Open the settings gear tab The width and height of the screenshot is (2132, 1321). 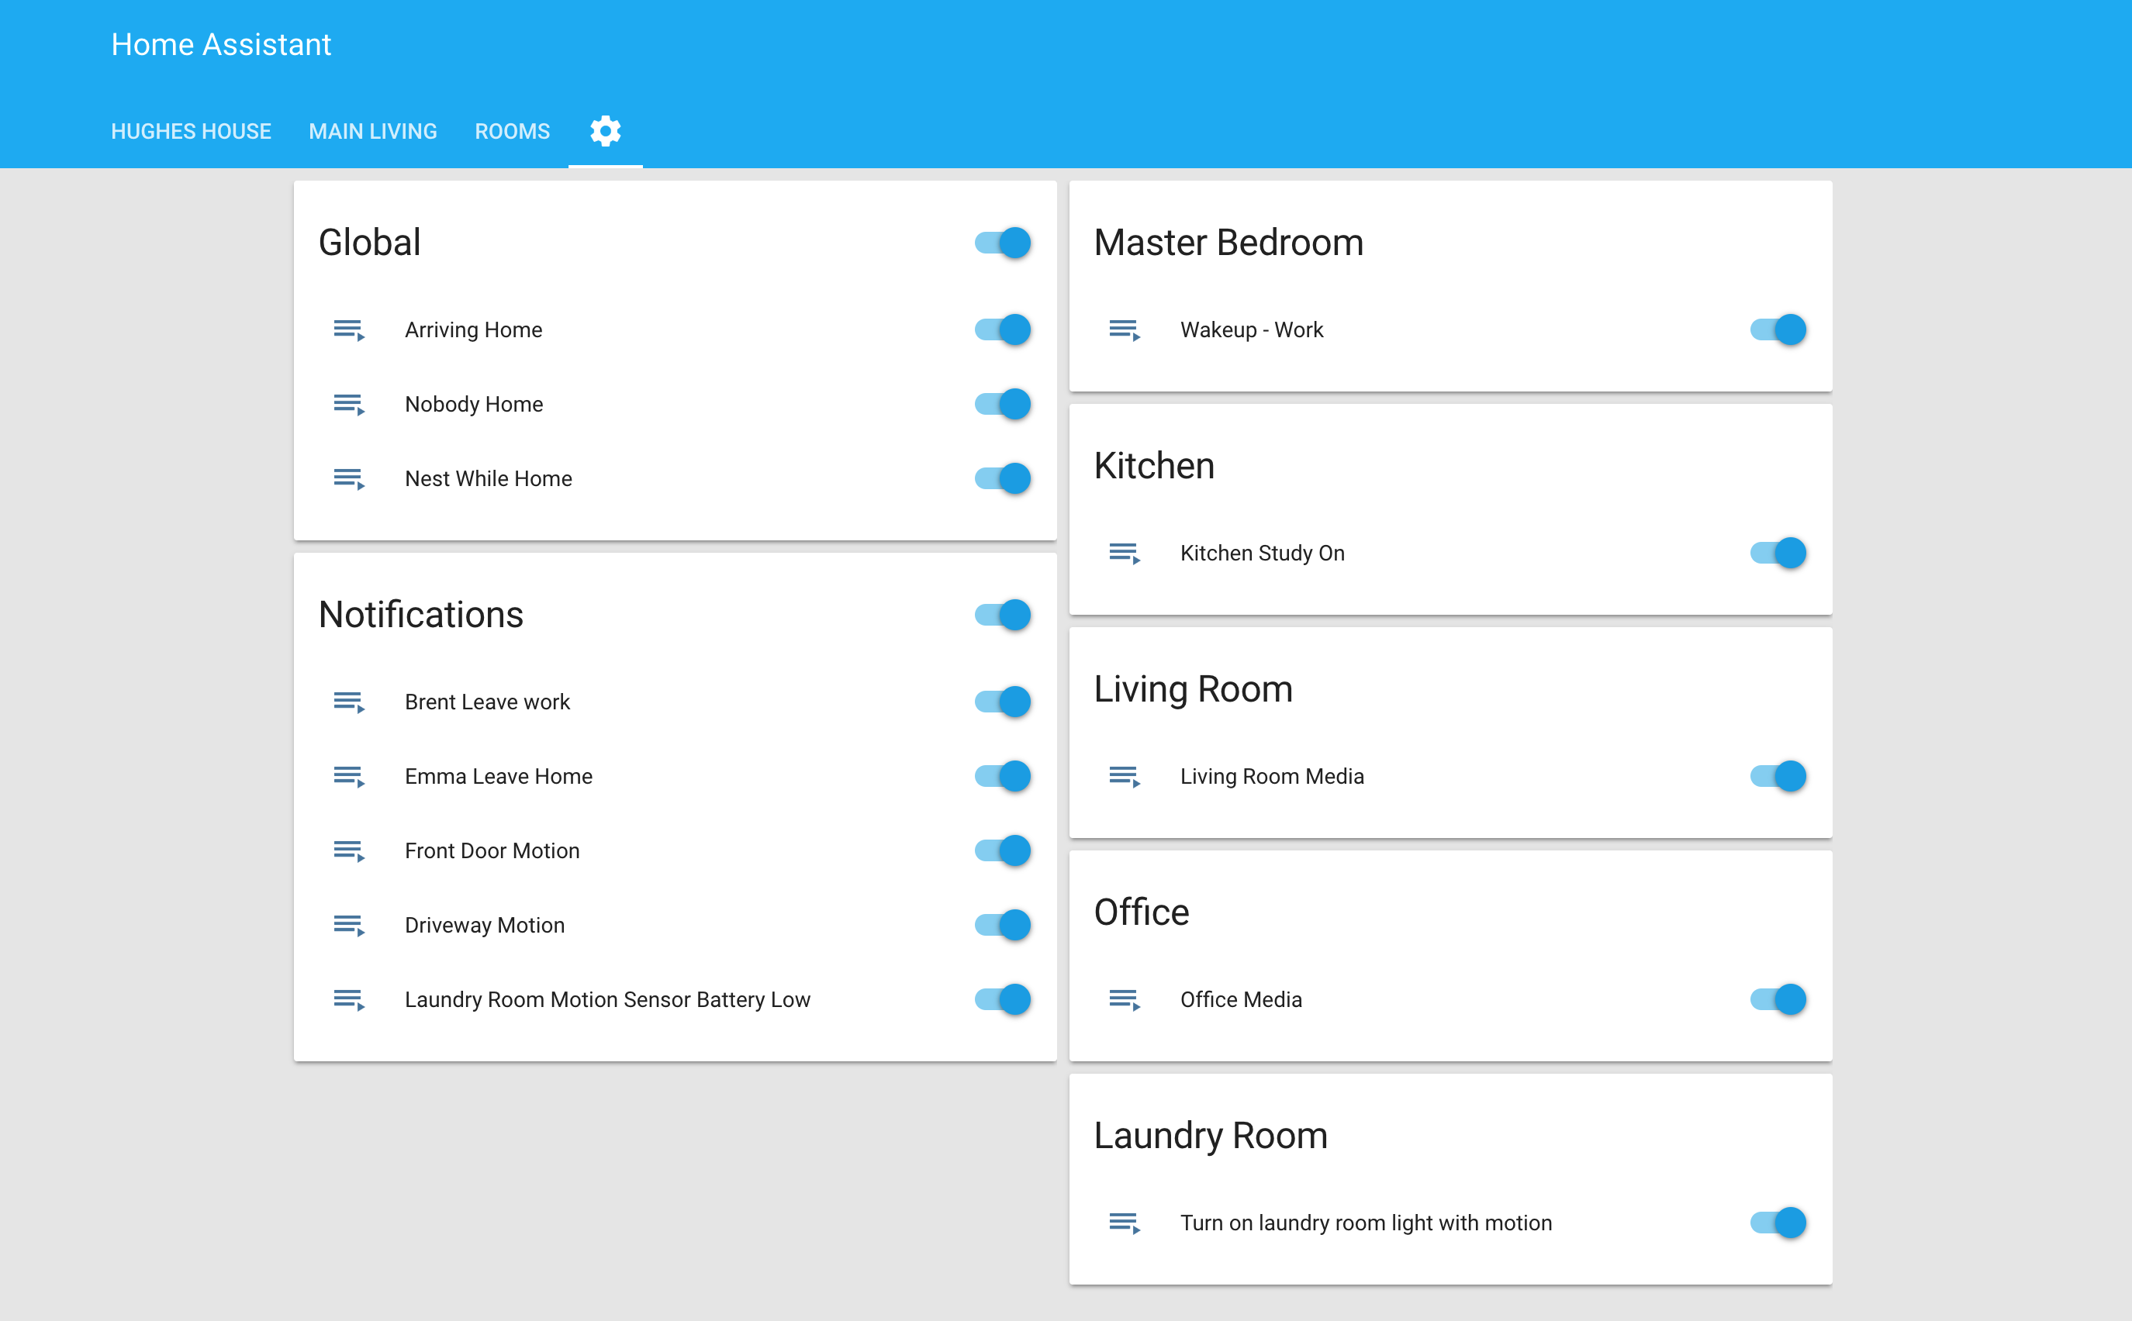click(605, 131)
